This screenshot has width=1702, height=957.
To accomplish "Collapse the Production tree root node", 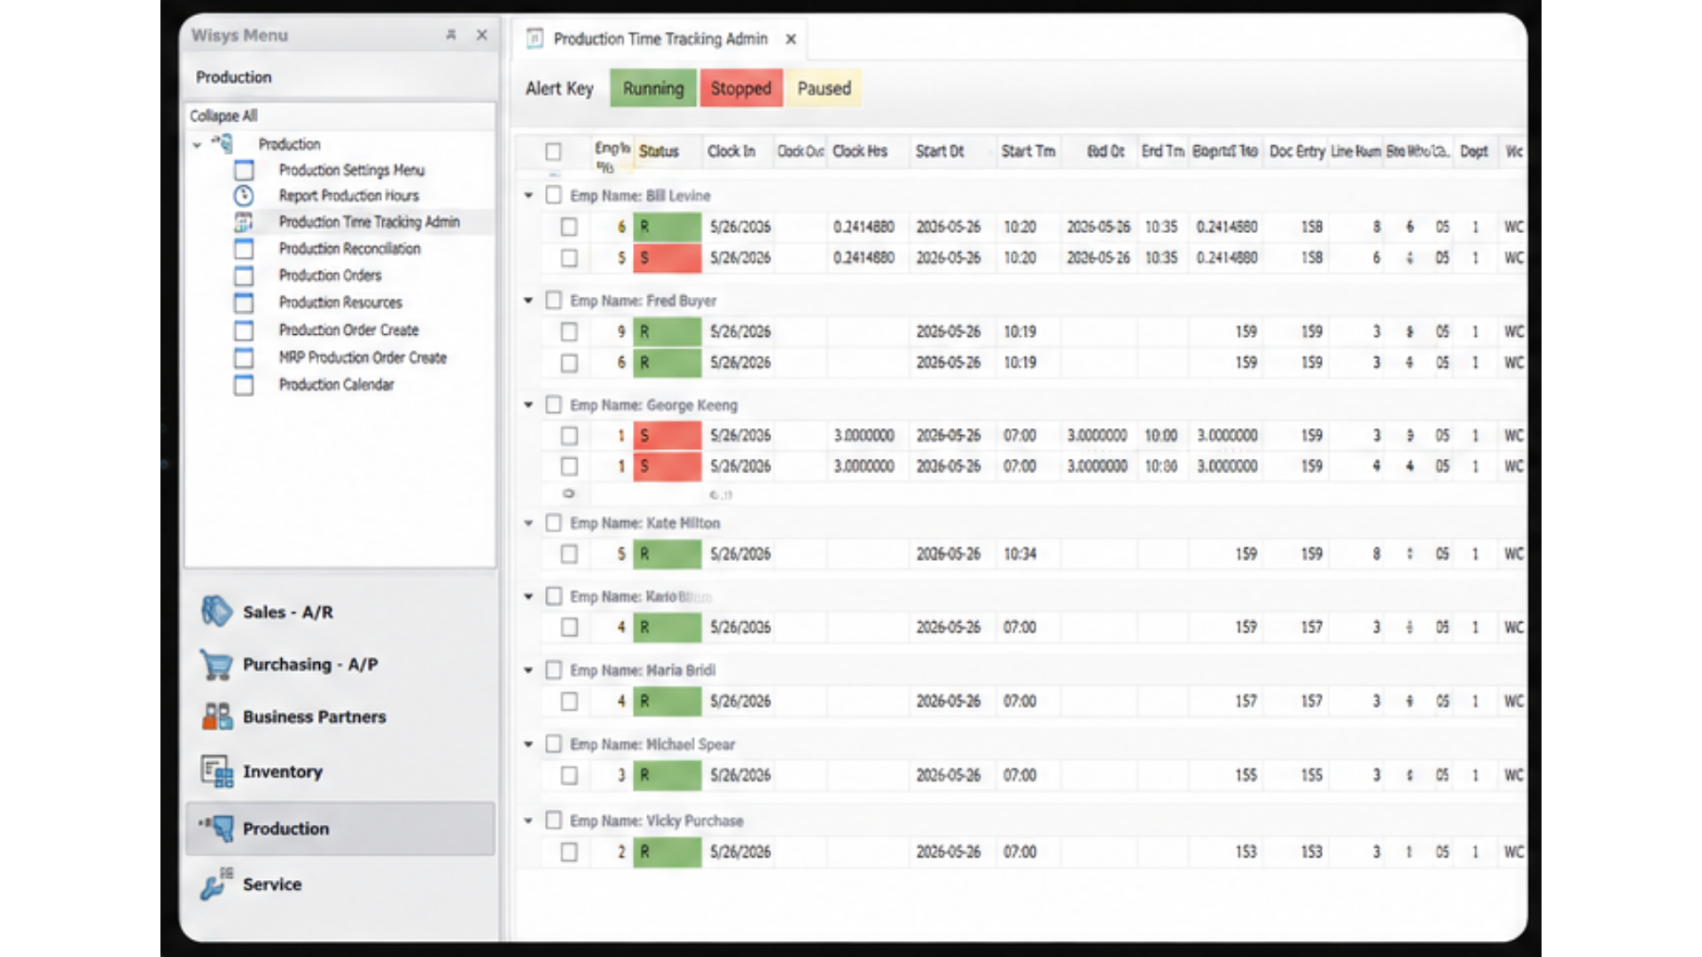I will [197, 144].
